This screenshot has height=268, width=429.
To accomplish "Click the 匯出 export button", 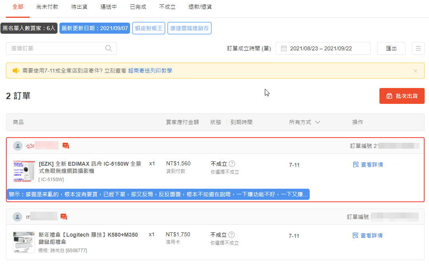I will pos(391,48).
